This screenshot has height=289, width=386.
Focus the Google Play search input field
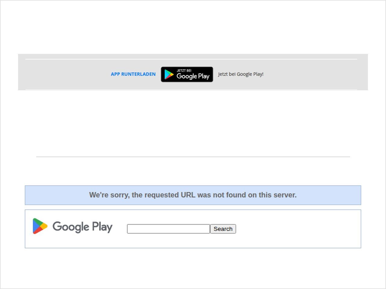[169, 229]
